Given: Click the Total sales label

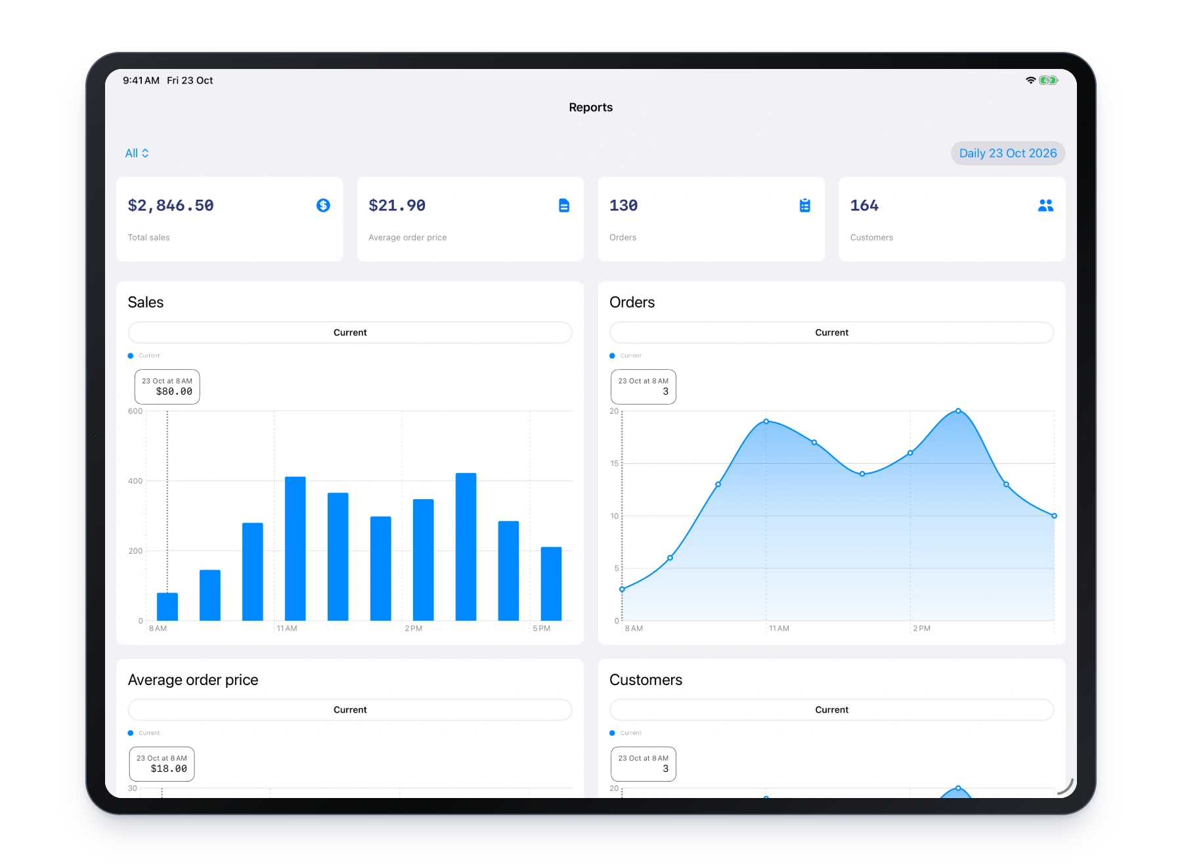Looking at the screenshot, I should click(148, 237).
